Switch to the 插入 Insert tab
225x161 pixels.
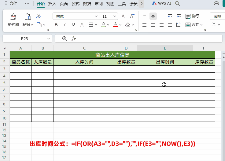click(x=52, y=4)
